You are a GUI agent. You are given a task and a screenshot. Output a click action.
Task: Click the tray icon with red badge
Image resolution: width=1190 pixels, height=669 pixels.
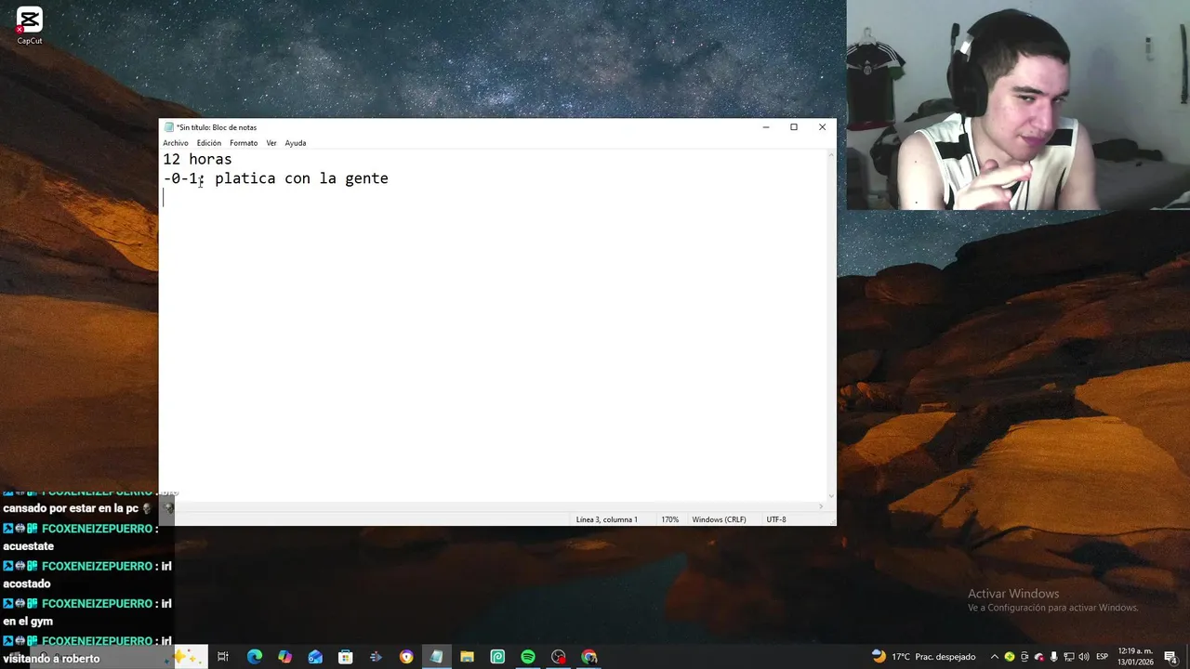[1039, 657]
